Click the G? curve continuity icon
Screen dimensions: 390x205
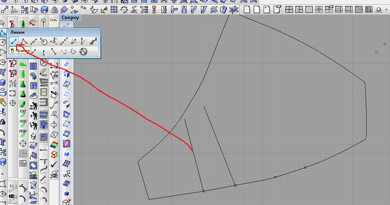click(54, 115)
